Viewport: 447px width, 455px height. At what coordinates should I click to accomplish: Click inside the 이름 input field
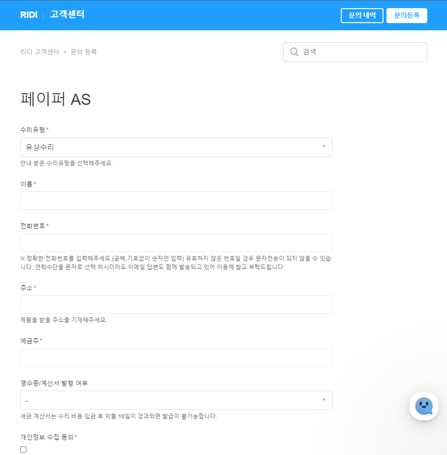tap(176, 201)
